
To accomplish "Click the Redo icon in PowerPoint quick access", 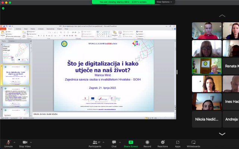I will pyautogui.click(x=10, y=26).
